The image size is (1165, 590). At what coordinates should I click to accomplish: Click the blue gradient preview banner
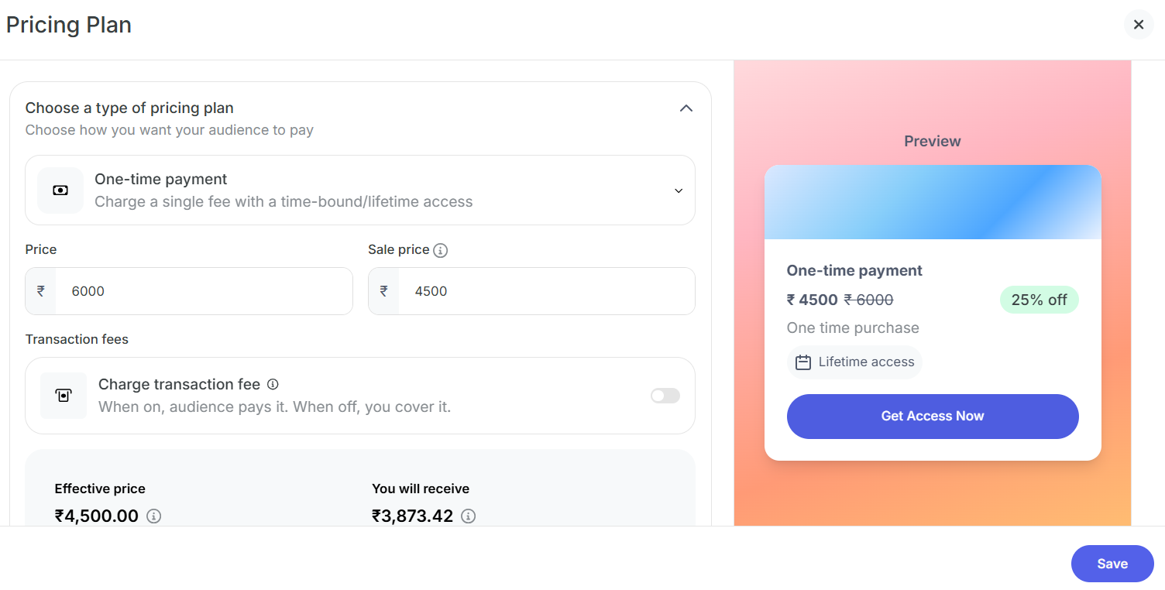(933, 202)
